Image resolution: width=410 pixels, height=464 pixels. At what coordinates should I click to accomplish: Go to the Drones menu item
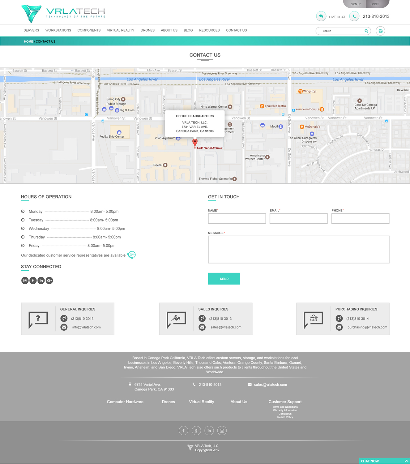coord(147,30)
